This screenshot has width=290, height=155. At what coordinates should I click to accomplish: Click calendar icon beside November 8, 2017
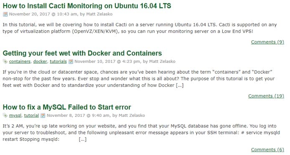(43, 115)
